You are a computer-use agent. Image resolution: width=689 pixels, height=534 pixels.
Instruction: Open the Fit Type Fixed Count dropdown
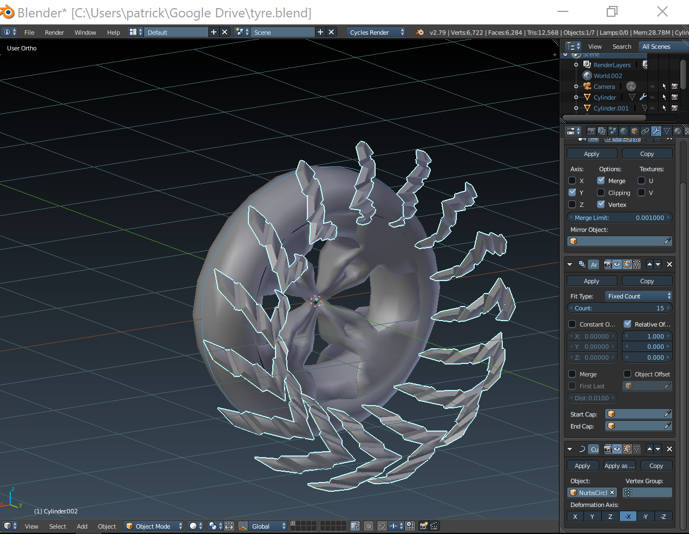[x=638, y=296]
